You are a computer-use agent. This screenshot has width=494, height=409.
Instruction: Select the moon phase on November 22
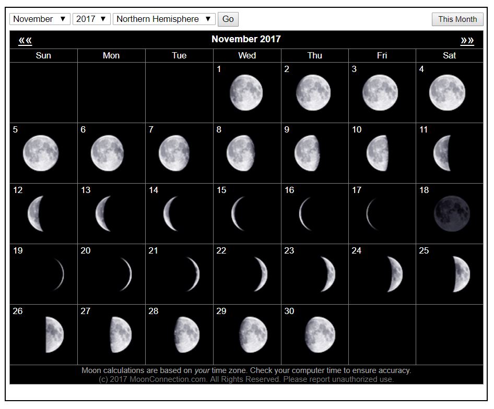click(x=261, y=274)
